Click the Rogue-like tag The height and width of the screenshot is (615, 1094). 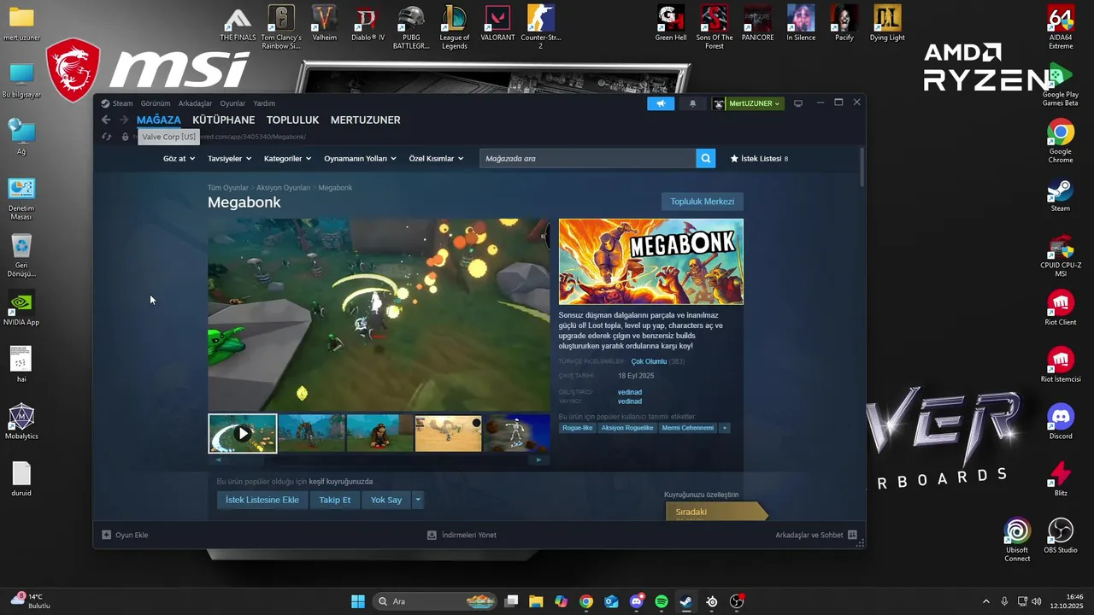578,428
